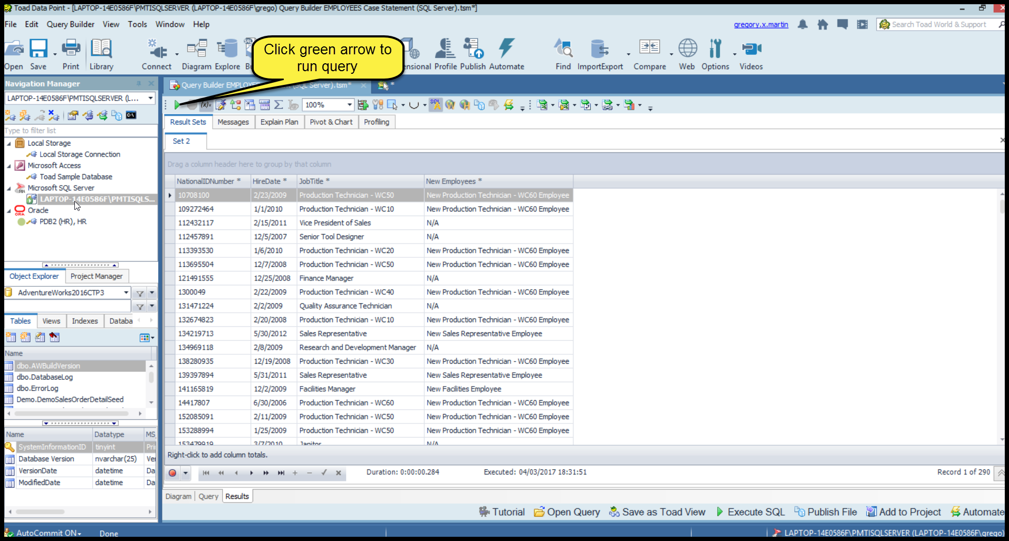Open the Videos tool
The width and height of the screenshot is (1009, 541).
pos(751,54)
